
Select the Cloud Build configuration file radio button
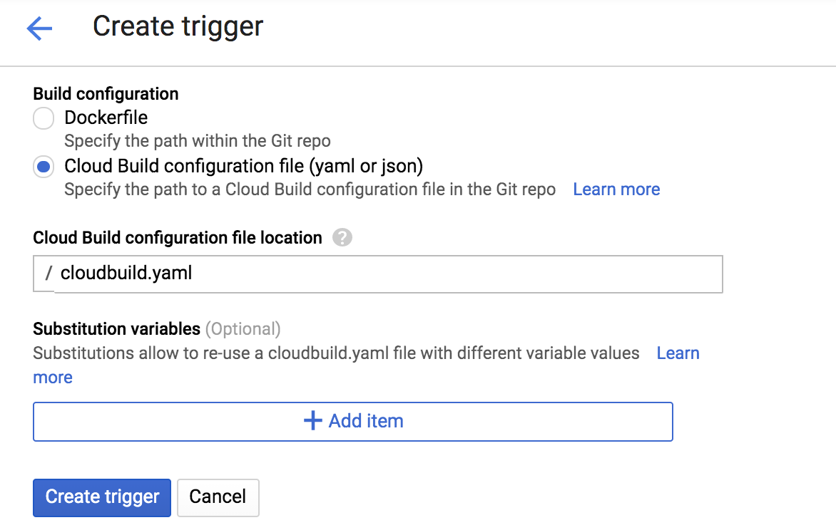[x=44, y=167]
